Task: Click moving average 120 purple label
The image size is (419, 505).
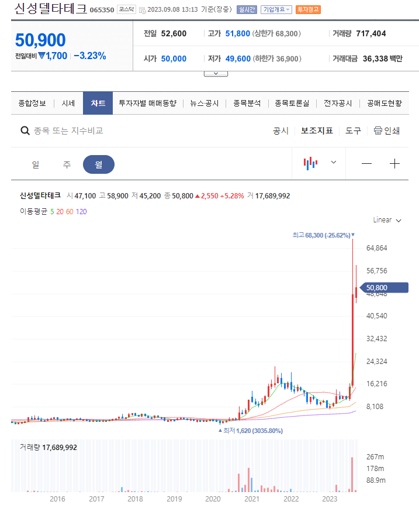Action: (x=81, y=212)
